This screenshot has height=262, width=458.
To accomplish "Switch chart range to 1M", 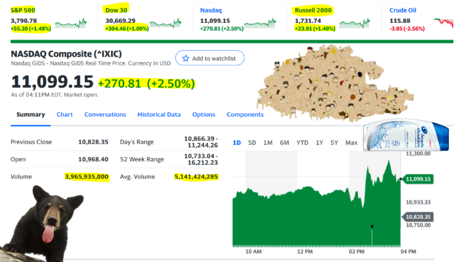I will click(x=268, y=143).
